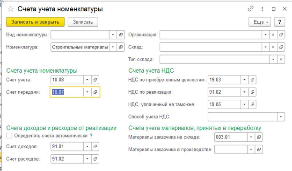Open Организация item form icon

click(x=281, y=34)
